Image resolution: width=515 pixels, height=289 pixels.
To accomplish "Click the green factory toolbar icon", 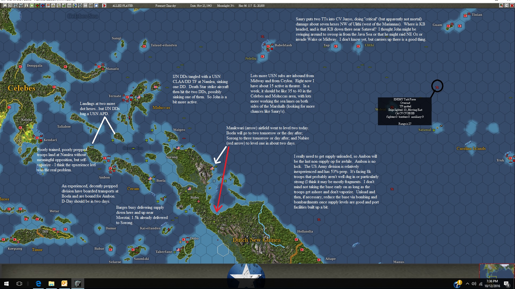I will pyautogui.click(x=64, y=6).
